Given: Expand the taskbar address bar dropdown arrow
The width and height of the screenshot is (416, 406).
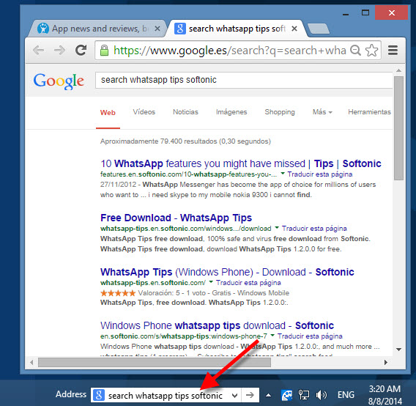Looking at the screenshot, I should point(234,396).
